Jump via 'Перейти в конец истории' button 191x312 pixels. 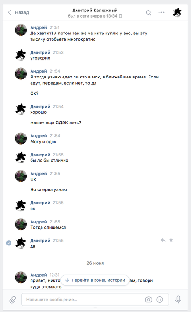tap(95, 280)
